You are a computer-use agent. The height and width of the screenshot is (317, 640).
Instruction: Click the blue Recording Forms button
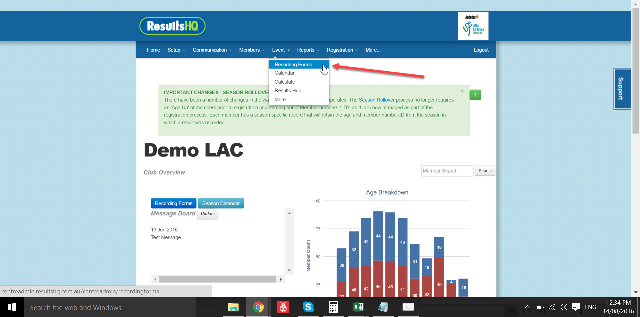[173, 203]
